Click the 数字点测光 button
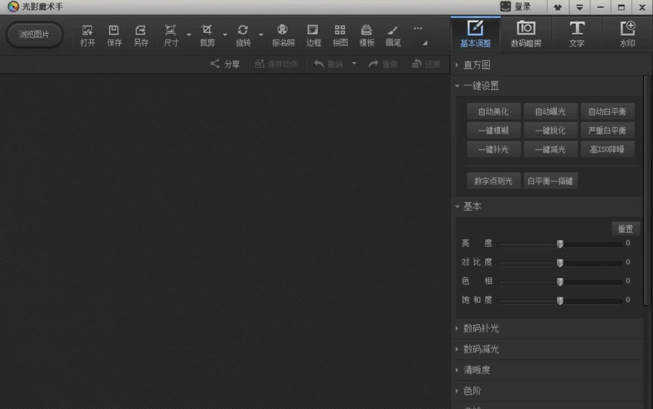 point(493,181)
